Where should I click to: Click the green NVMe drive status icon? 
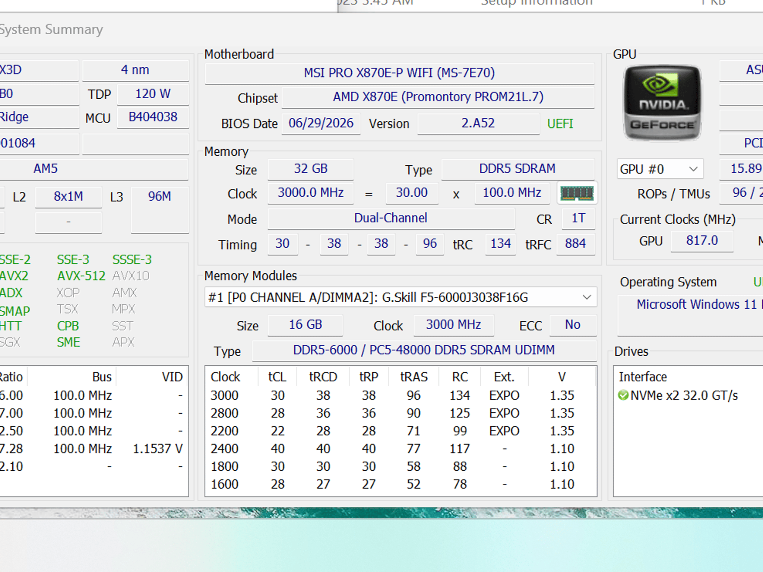tap(623, 395)
